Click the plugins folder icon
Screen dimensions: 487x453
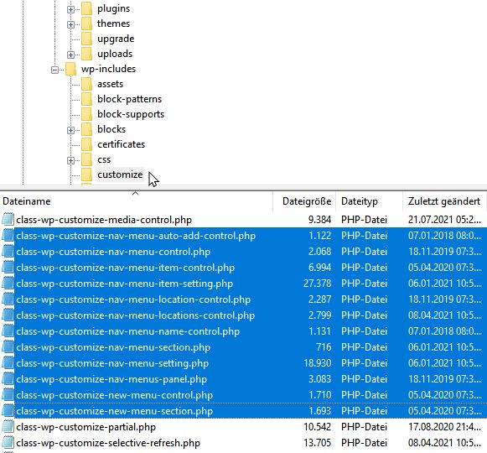pyautogui.click(x=86, y=8)
